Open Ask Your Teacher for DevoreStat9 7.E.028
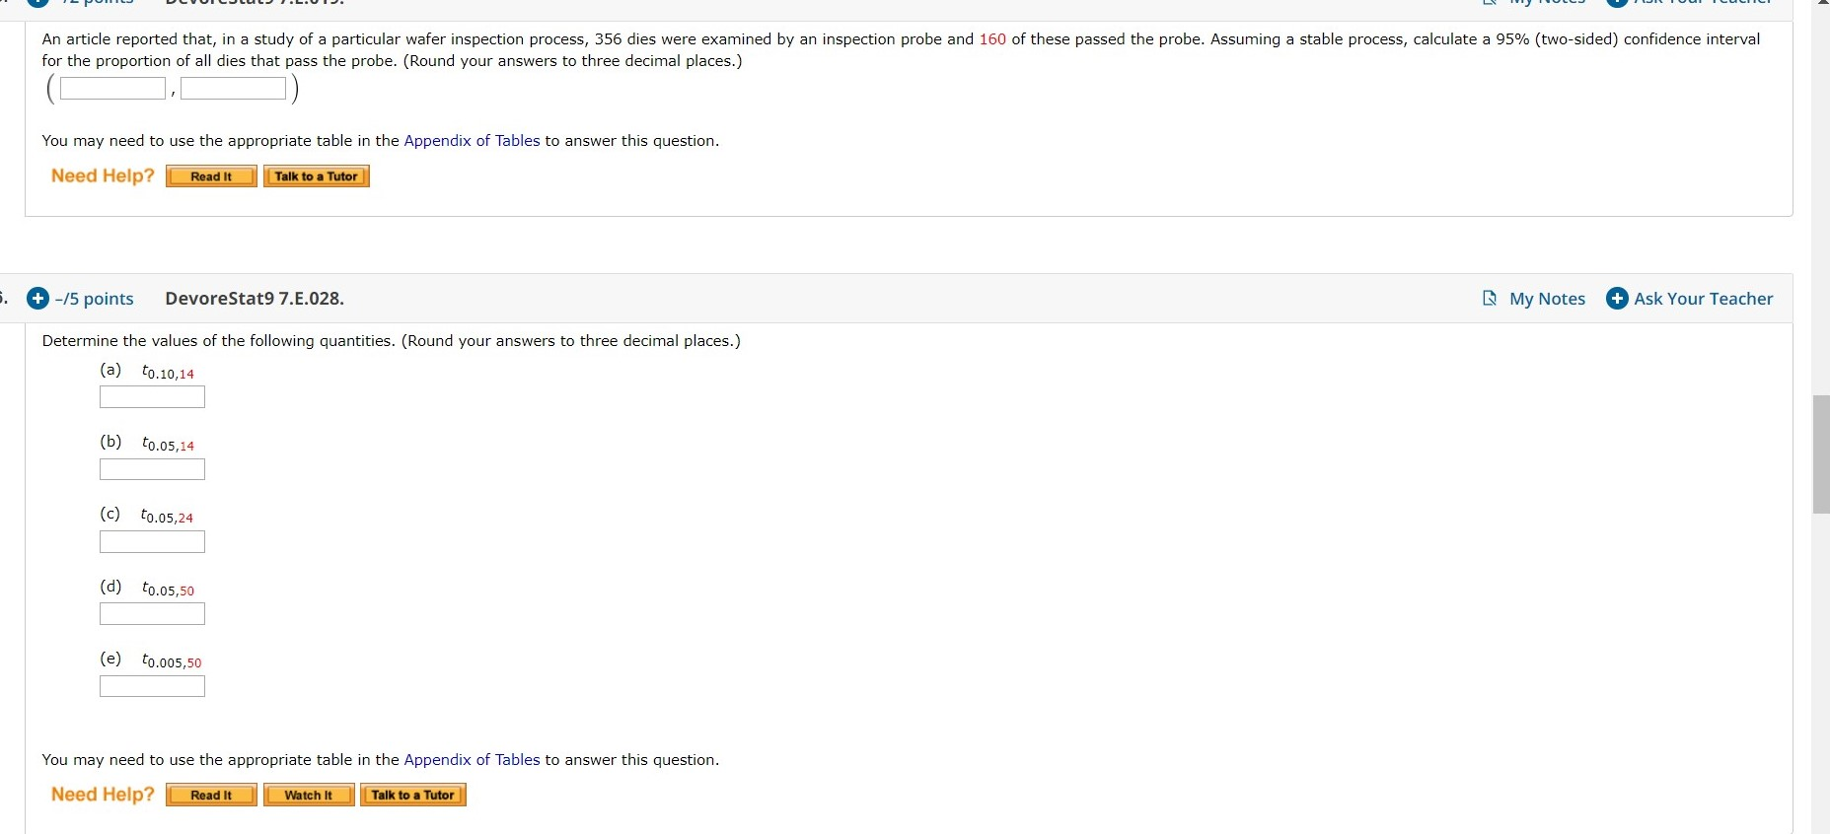Screen dimensions: 1830x834 coord(1689,299)
